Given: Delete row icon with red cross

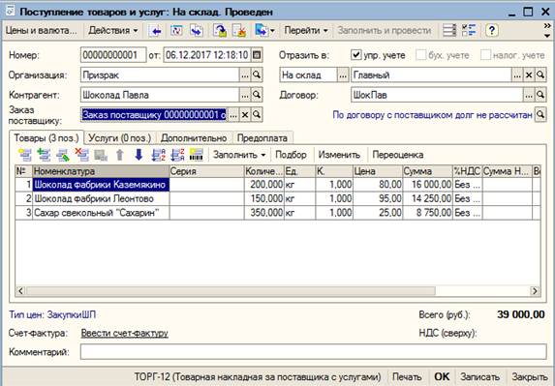Looking at the screenshot, I should (x=81, y=155).
